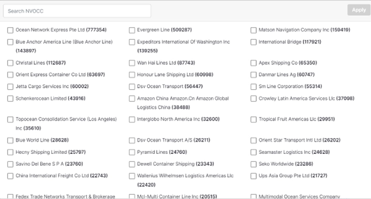371x199 pixels.
Task: Tick Expeditors International Of Washington Inc checkbox
Action: tap(132, 42)
